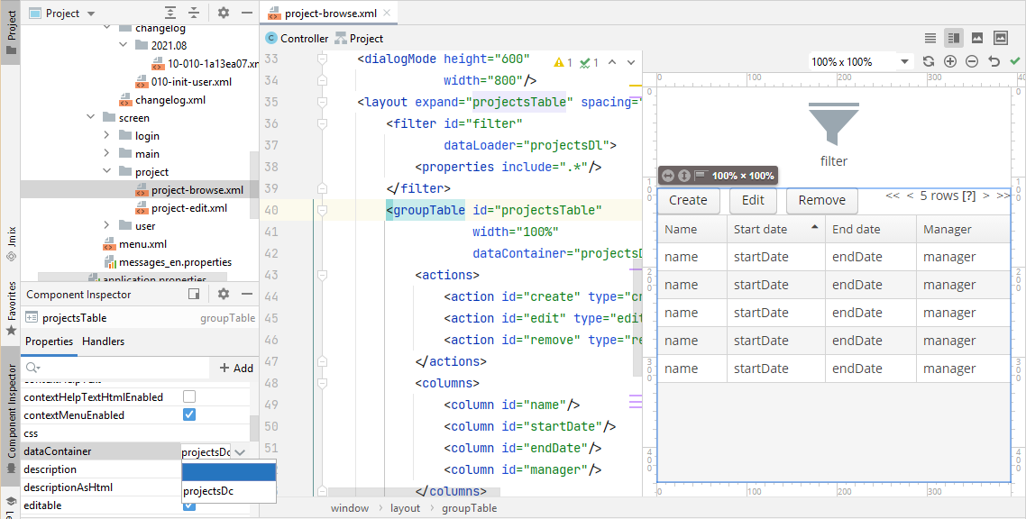The height and width of the screenshot is (519, 1026).
Task: Click the Create button in preview
Action: (x=688, y=200)
